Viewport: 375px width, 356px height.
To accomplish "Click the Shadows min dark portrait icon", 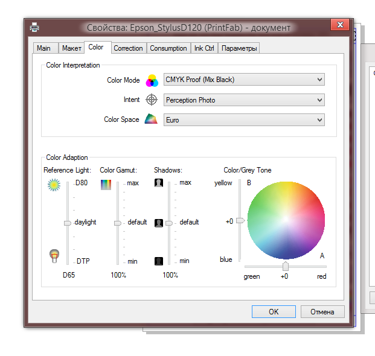I will tap(159, 261).
